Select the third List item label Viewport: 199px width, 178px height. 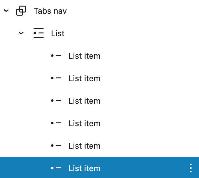(84, 101)
